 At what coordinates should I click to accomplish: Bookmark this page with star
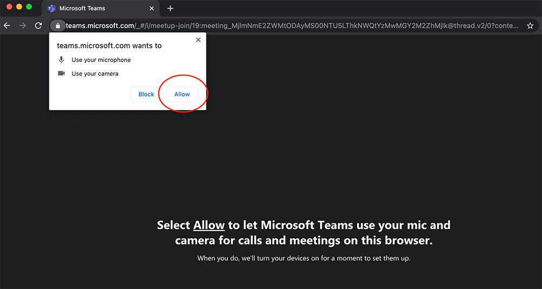[x=530, y=25]
